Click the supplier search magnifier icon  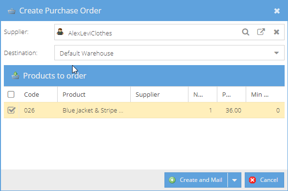[246, 32]
